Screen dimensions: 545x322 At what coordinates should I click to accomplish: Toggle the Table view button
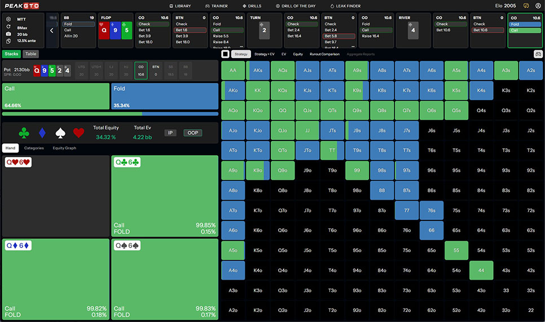tap(30, 54)
